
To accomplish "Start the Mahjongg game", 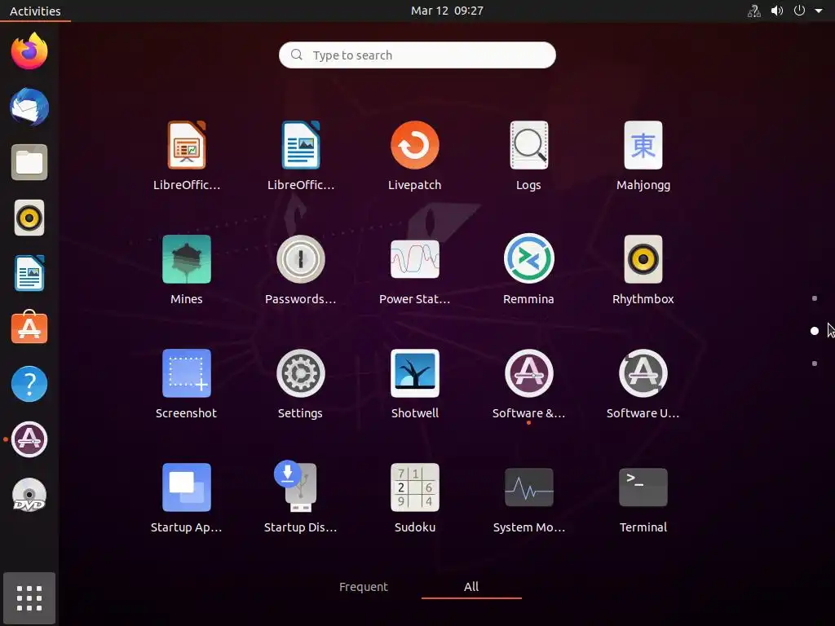I will pos(643,156).
